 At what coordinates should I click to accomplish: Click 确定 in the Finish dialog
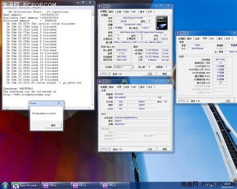(53, 125)
